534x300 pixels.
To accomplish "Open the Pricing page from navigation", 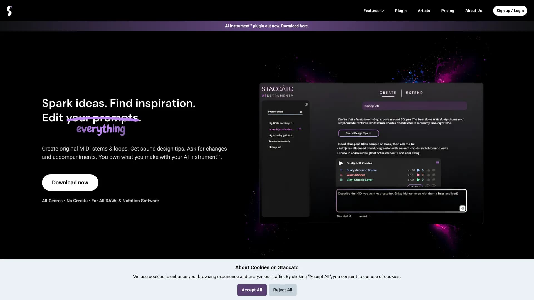I will (x=448, y=11).
